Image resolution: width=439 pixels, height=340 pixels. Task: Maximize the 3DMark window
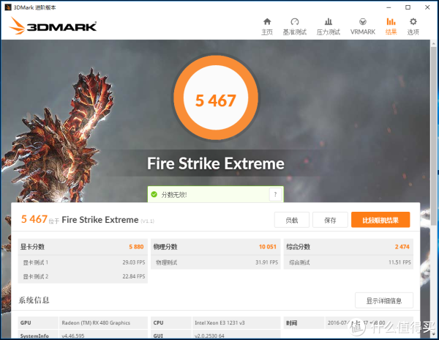coord(408,7)
